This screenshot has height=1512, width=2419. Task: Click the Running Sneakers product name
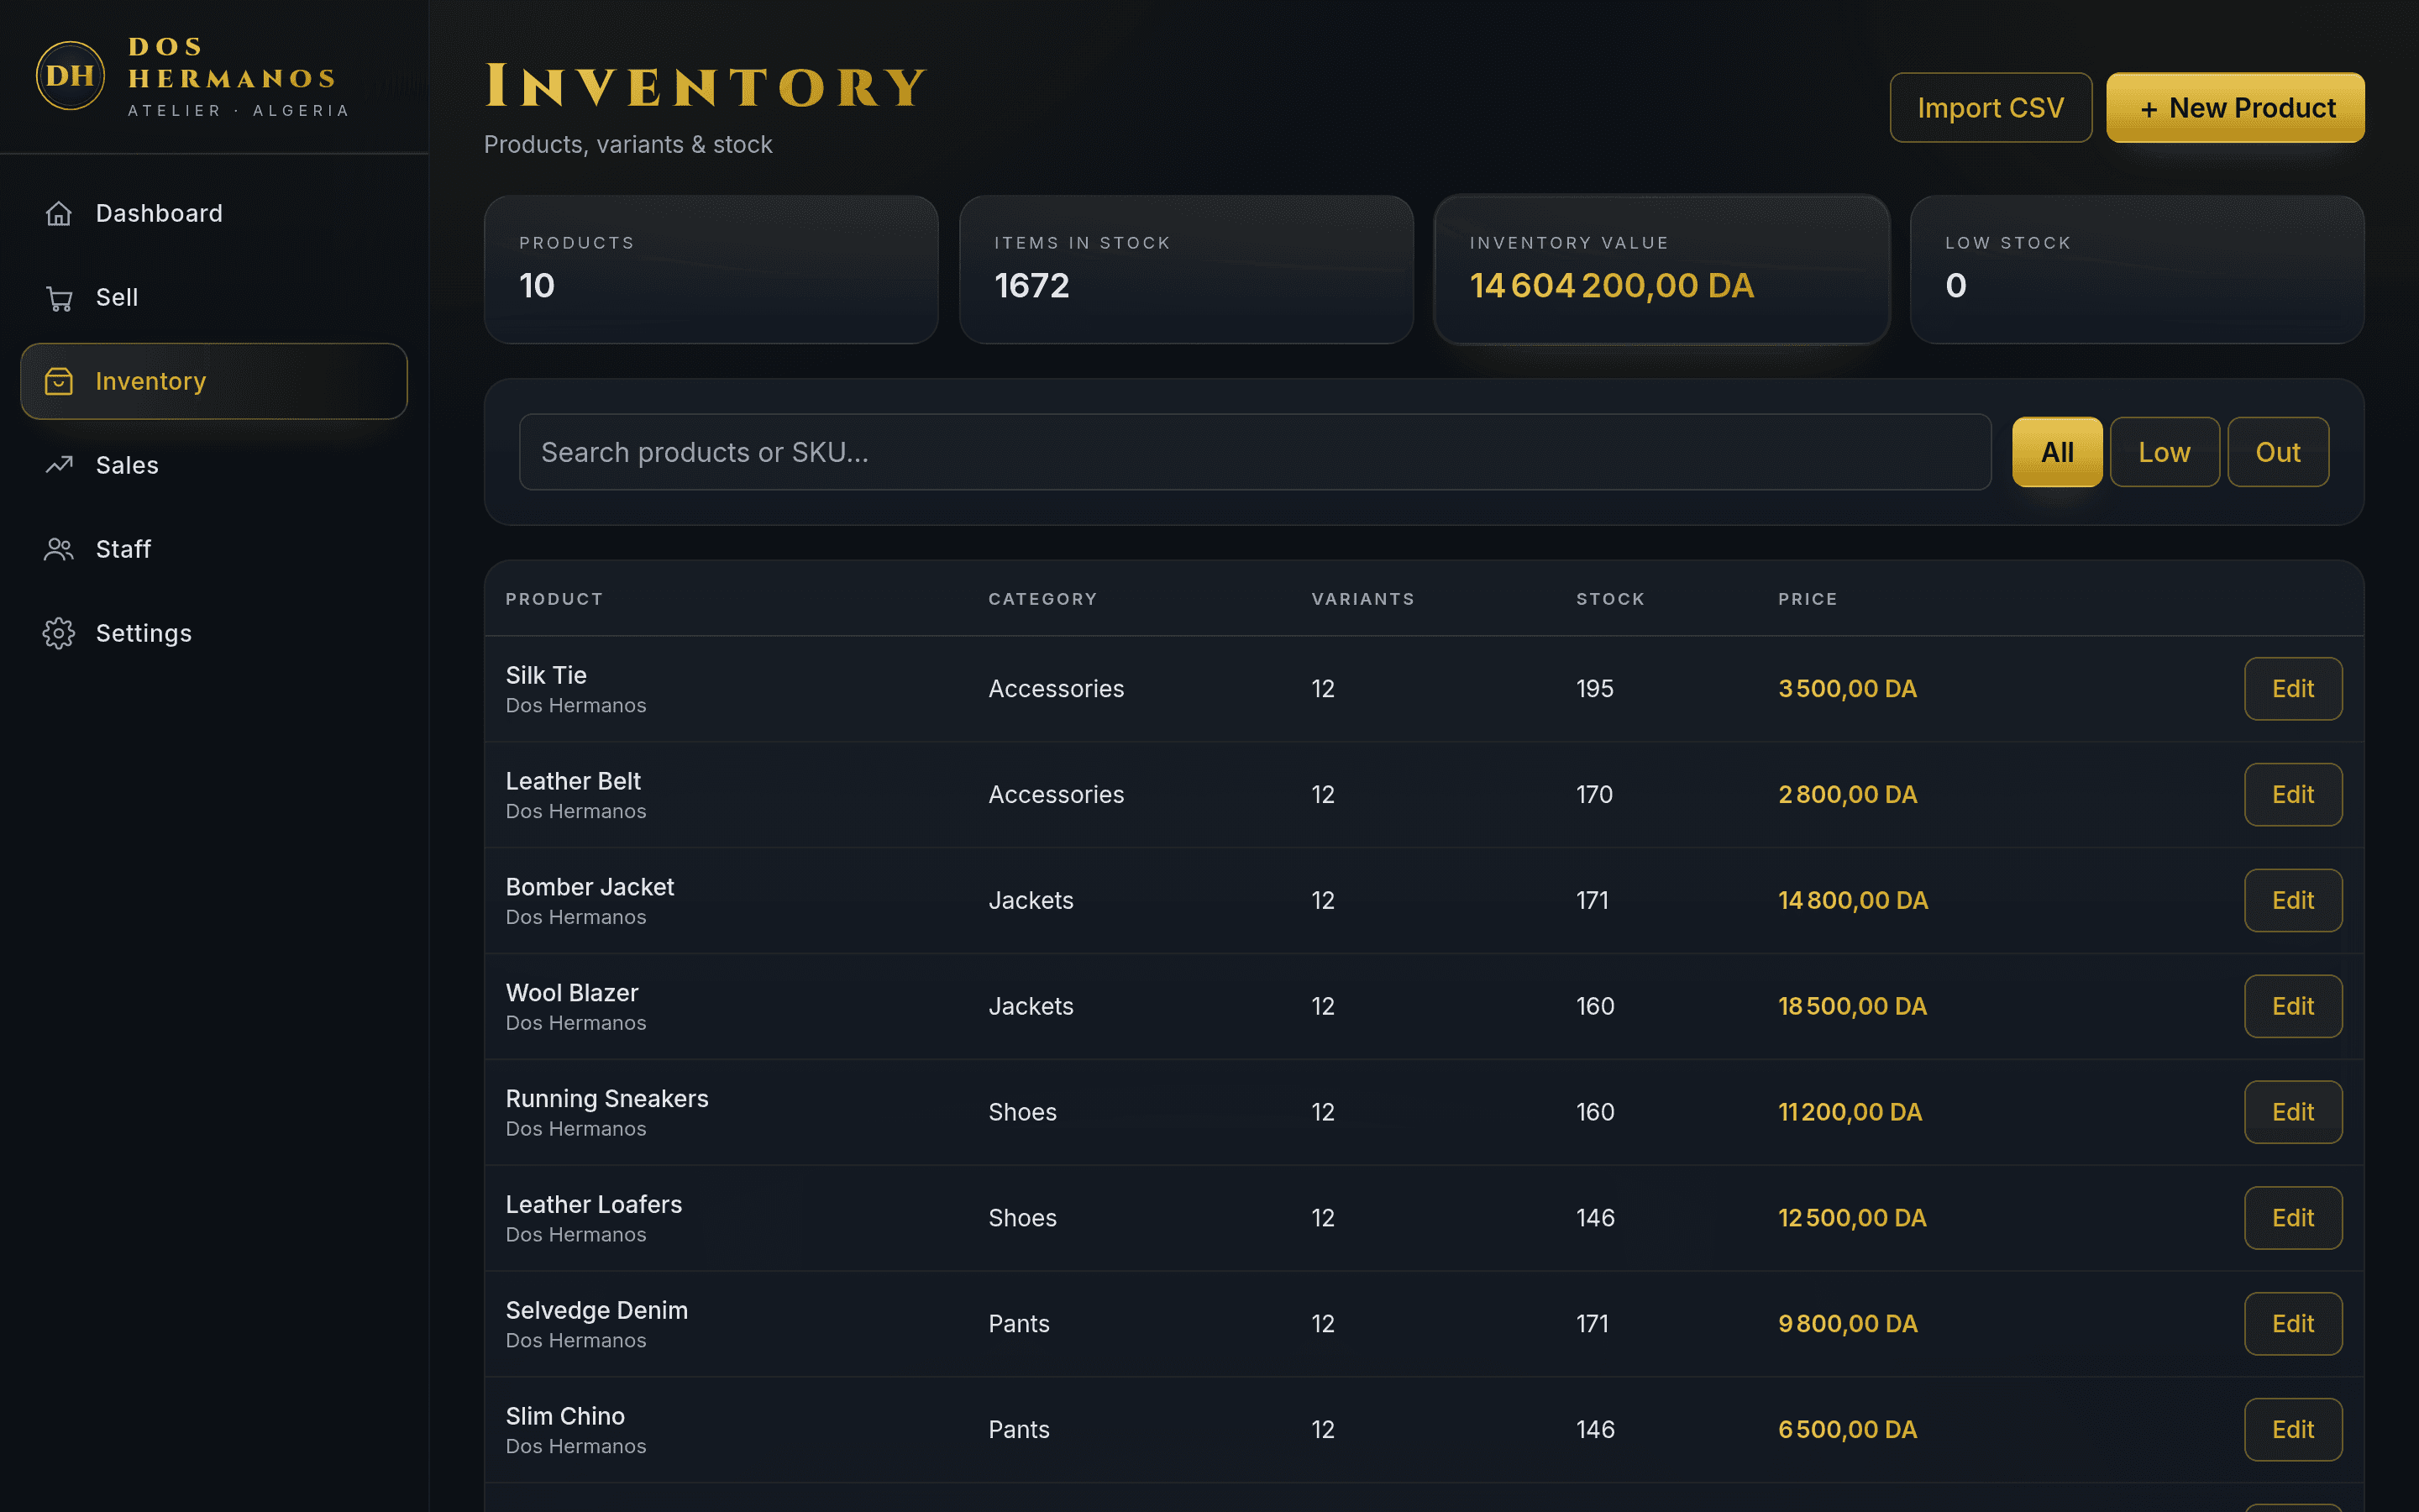pos(606,1099)
